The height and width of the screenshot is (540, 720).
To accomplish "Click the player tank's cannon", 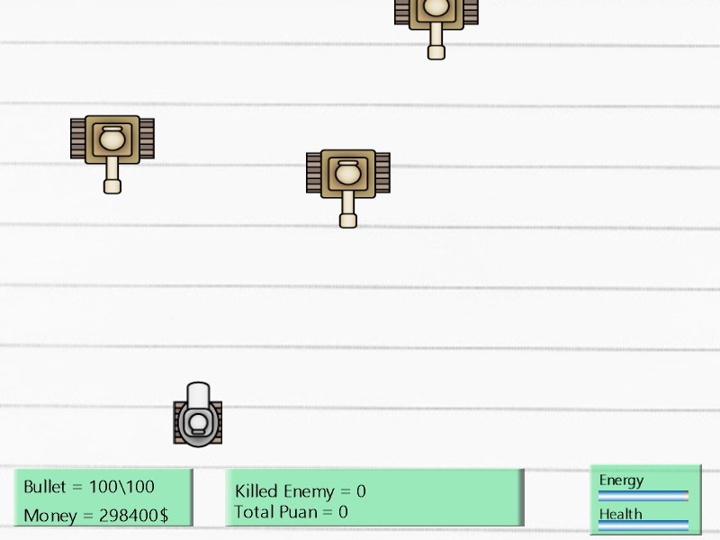I will [197, 396].
